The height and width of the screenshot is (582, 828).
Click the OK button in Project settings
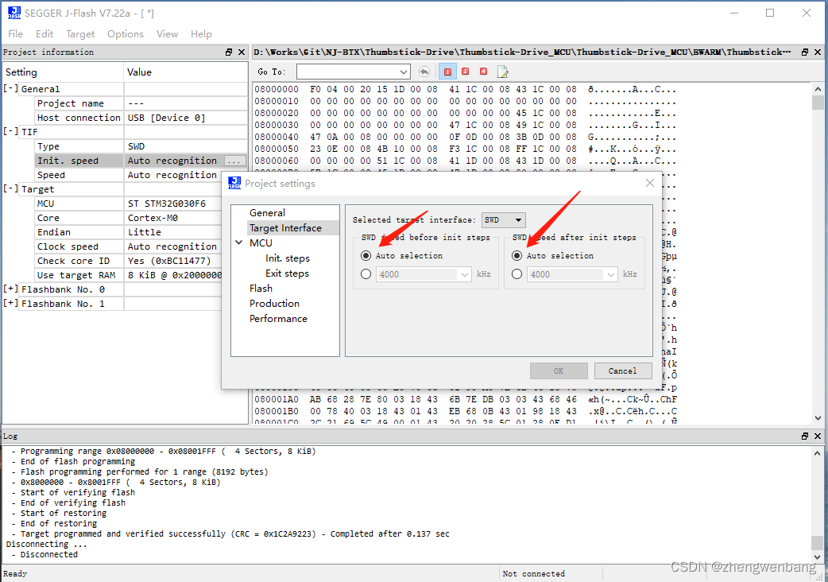(x=559, y=371)
